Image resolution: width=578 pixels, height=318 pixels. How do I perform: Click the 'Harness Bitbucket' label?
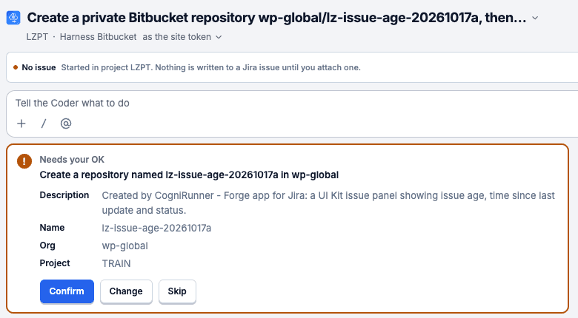point(98,37)
